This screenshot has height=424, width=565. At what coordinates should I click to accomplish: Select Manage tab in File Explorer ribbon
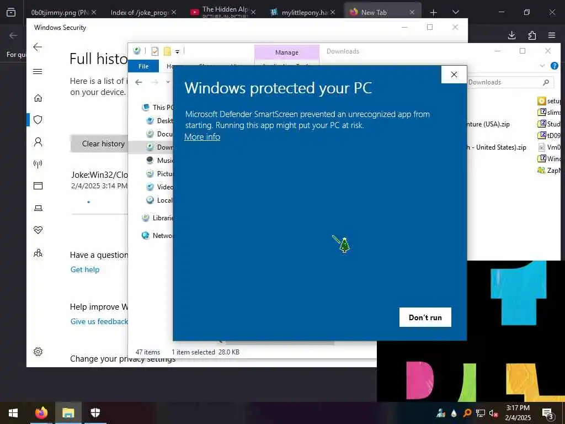287,52
